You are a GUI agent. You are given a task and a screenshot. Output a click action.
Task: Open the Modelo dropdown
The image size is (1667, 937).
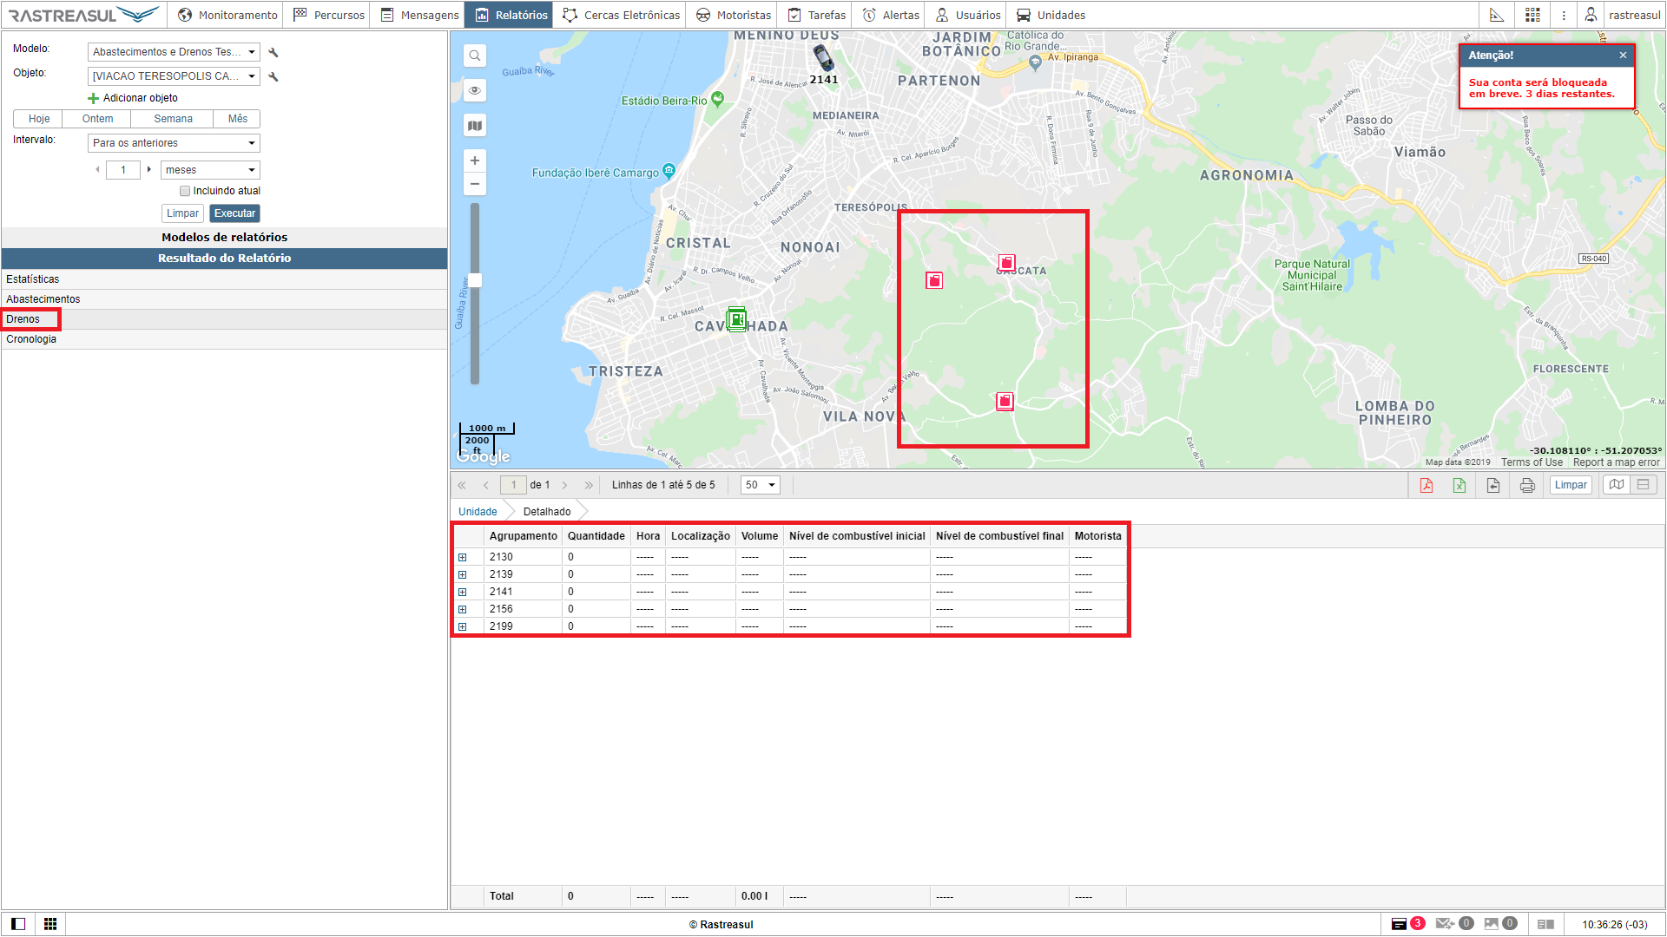174,52
